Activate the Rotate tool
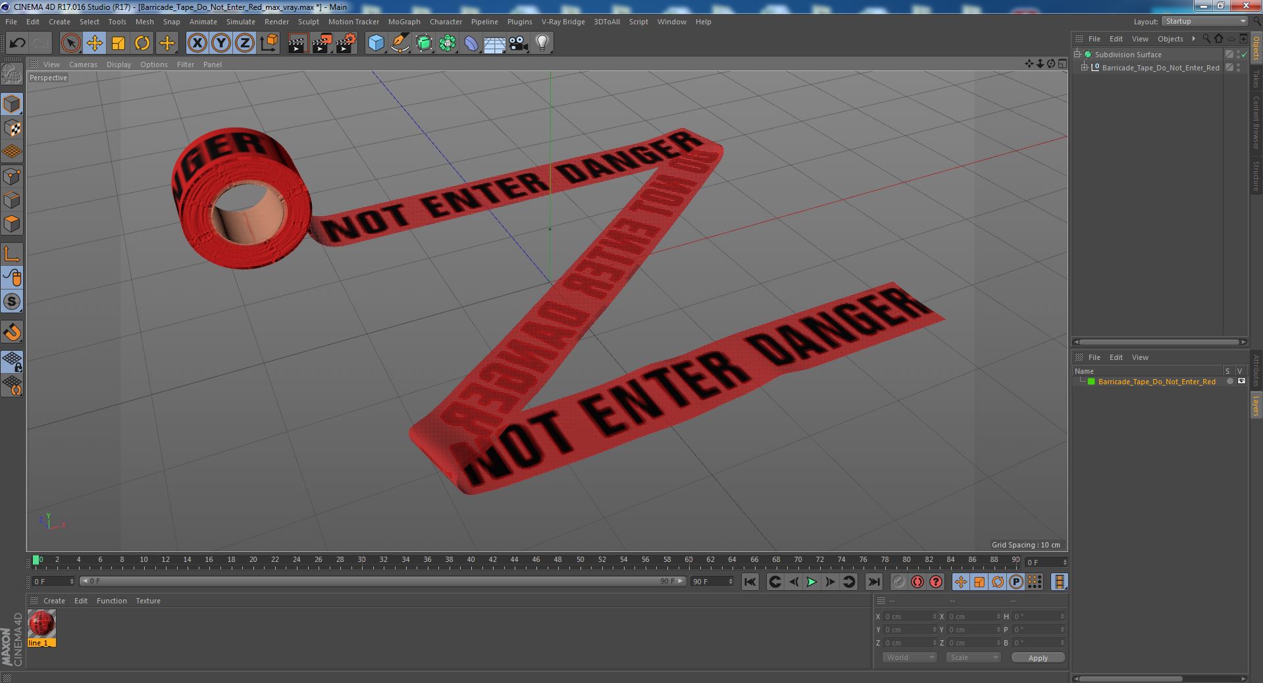The height and width of the screenshot is (683, 1263). (142, 43)
